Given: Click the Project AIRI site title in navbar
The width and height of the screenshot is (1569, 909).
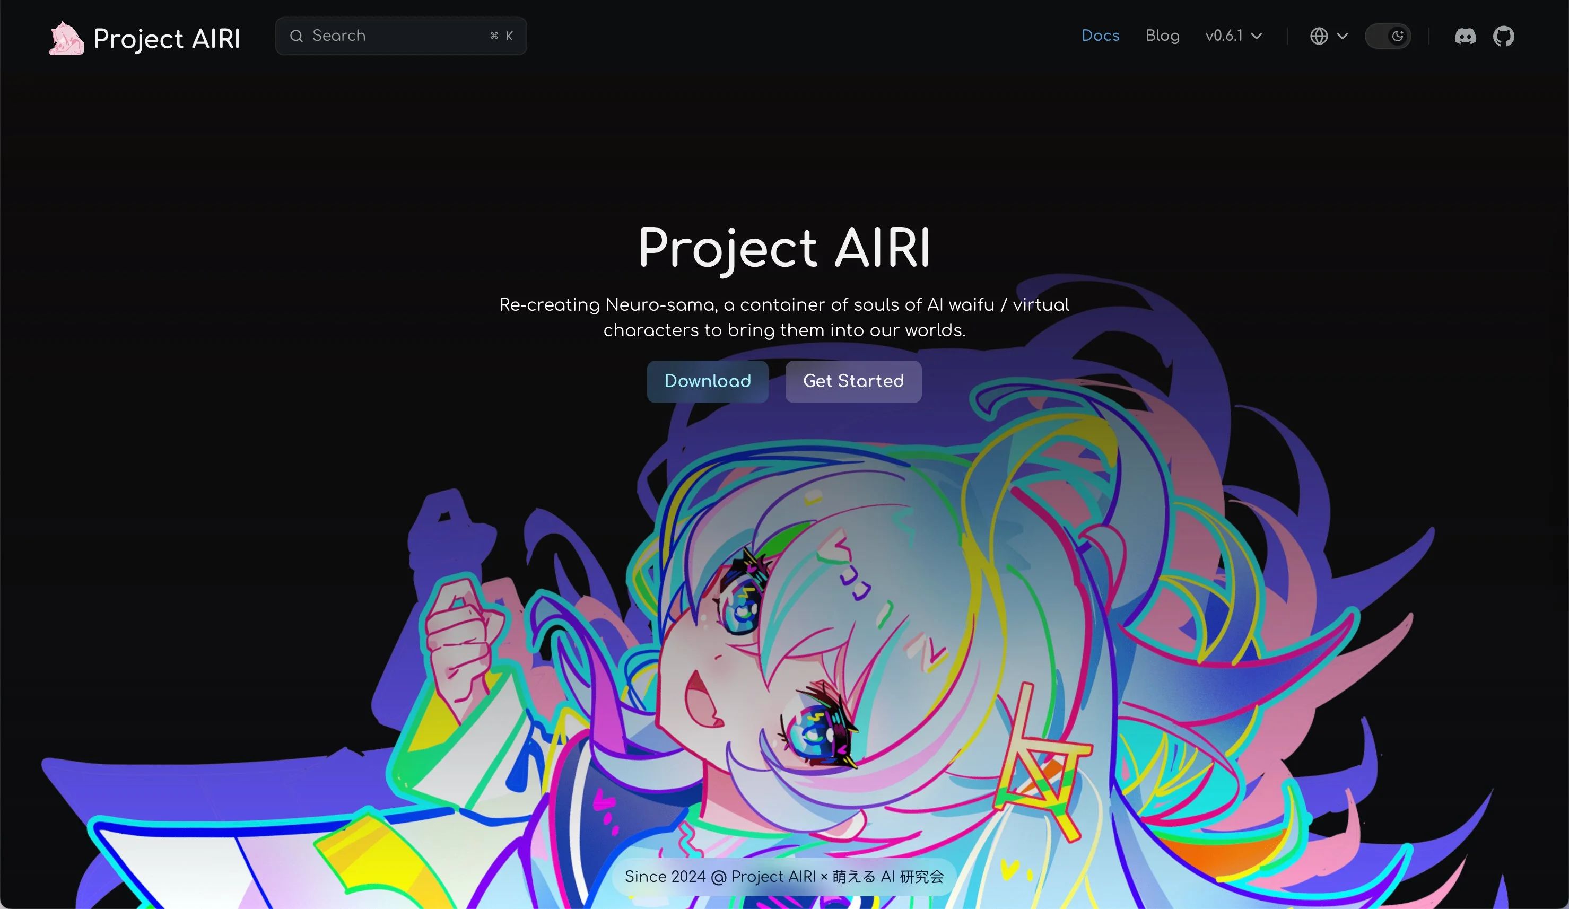Looking at the screenshot, I should click(x=166, y=39).
